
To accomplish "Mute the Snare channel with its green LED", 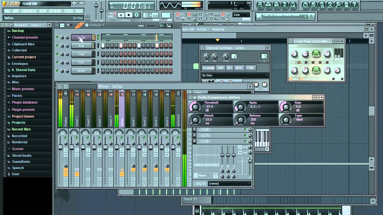I will [57, 71].
